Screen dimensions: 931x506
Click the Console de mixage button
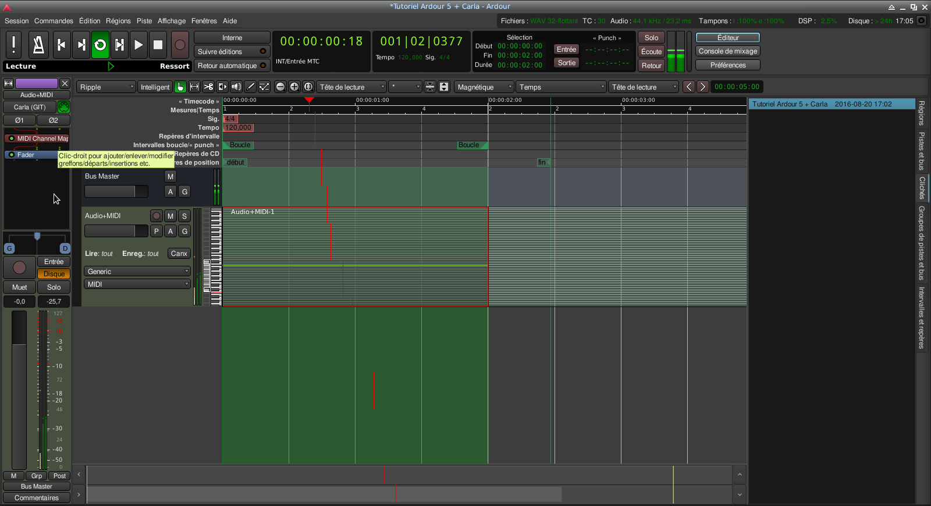tap(727, 51)
